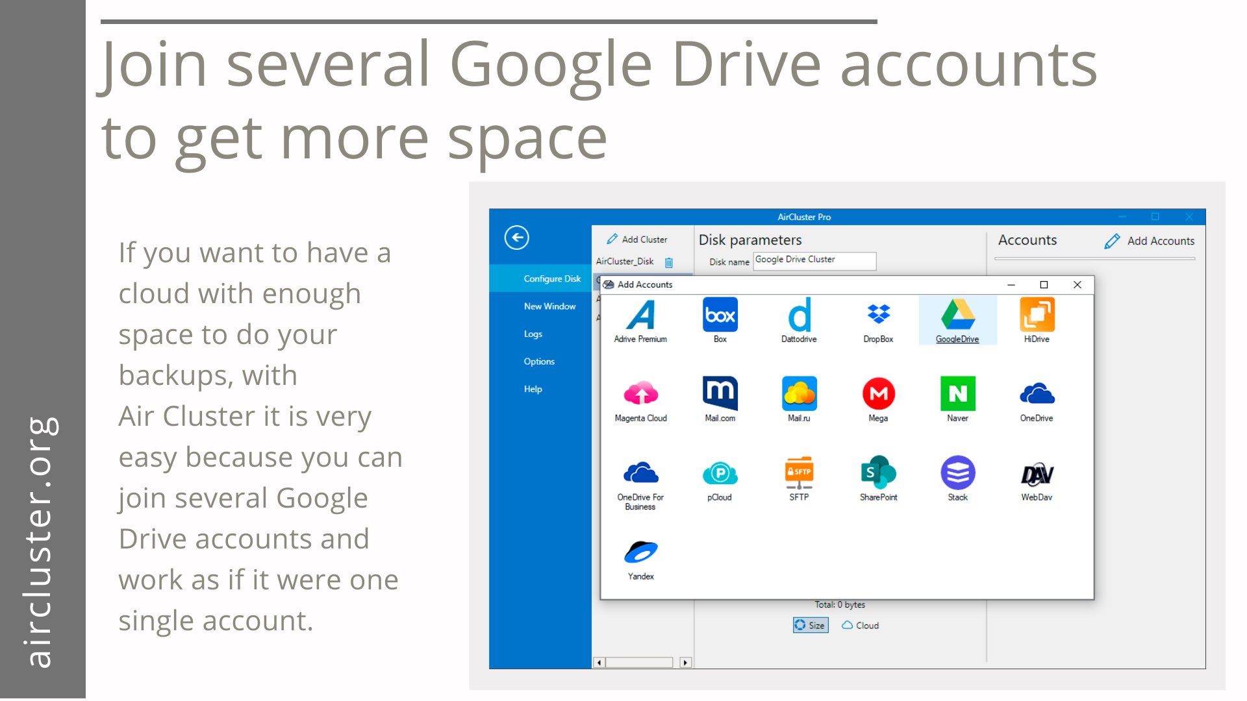Select the Magenta Cloud provider
The image size is (1247, 701).
[x=640, y=400]
